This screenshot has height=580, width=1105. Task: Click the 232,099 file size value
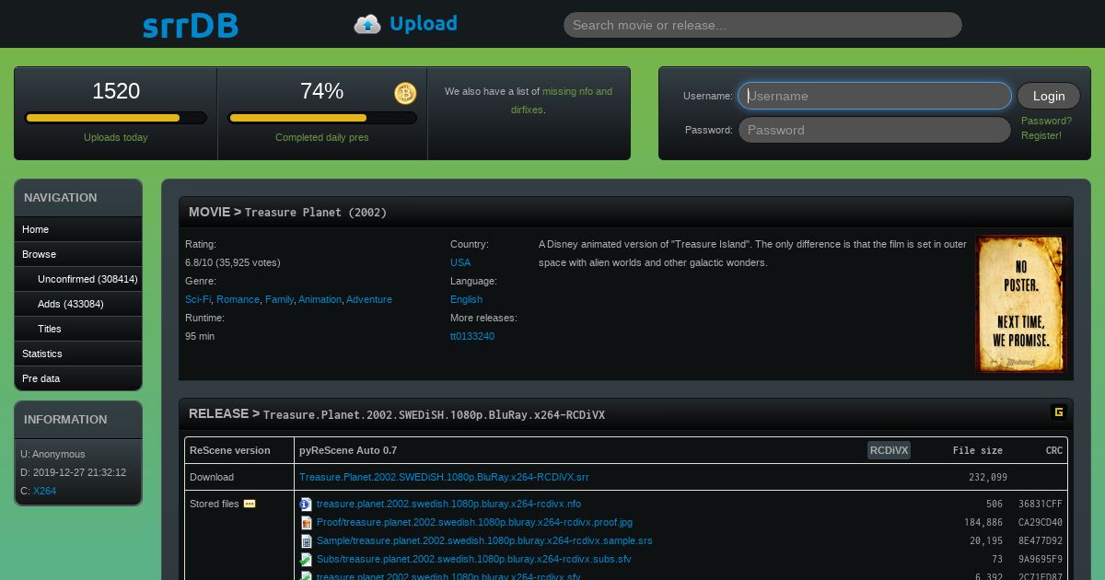(988, 477)
